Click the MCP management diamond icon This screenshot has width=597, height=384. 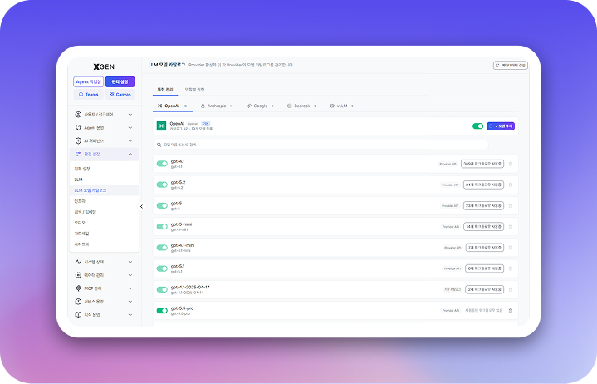78,288
